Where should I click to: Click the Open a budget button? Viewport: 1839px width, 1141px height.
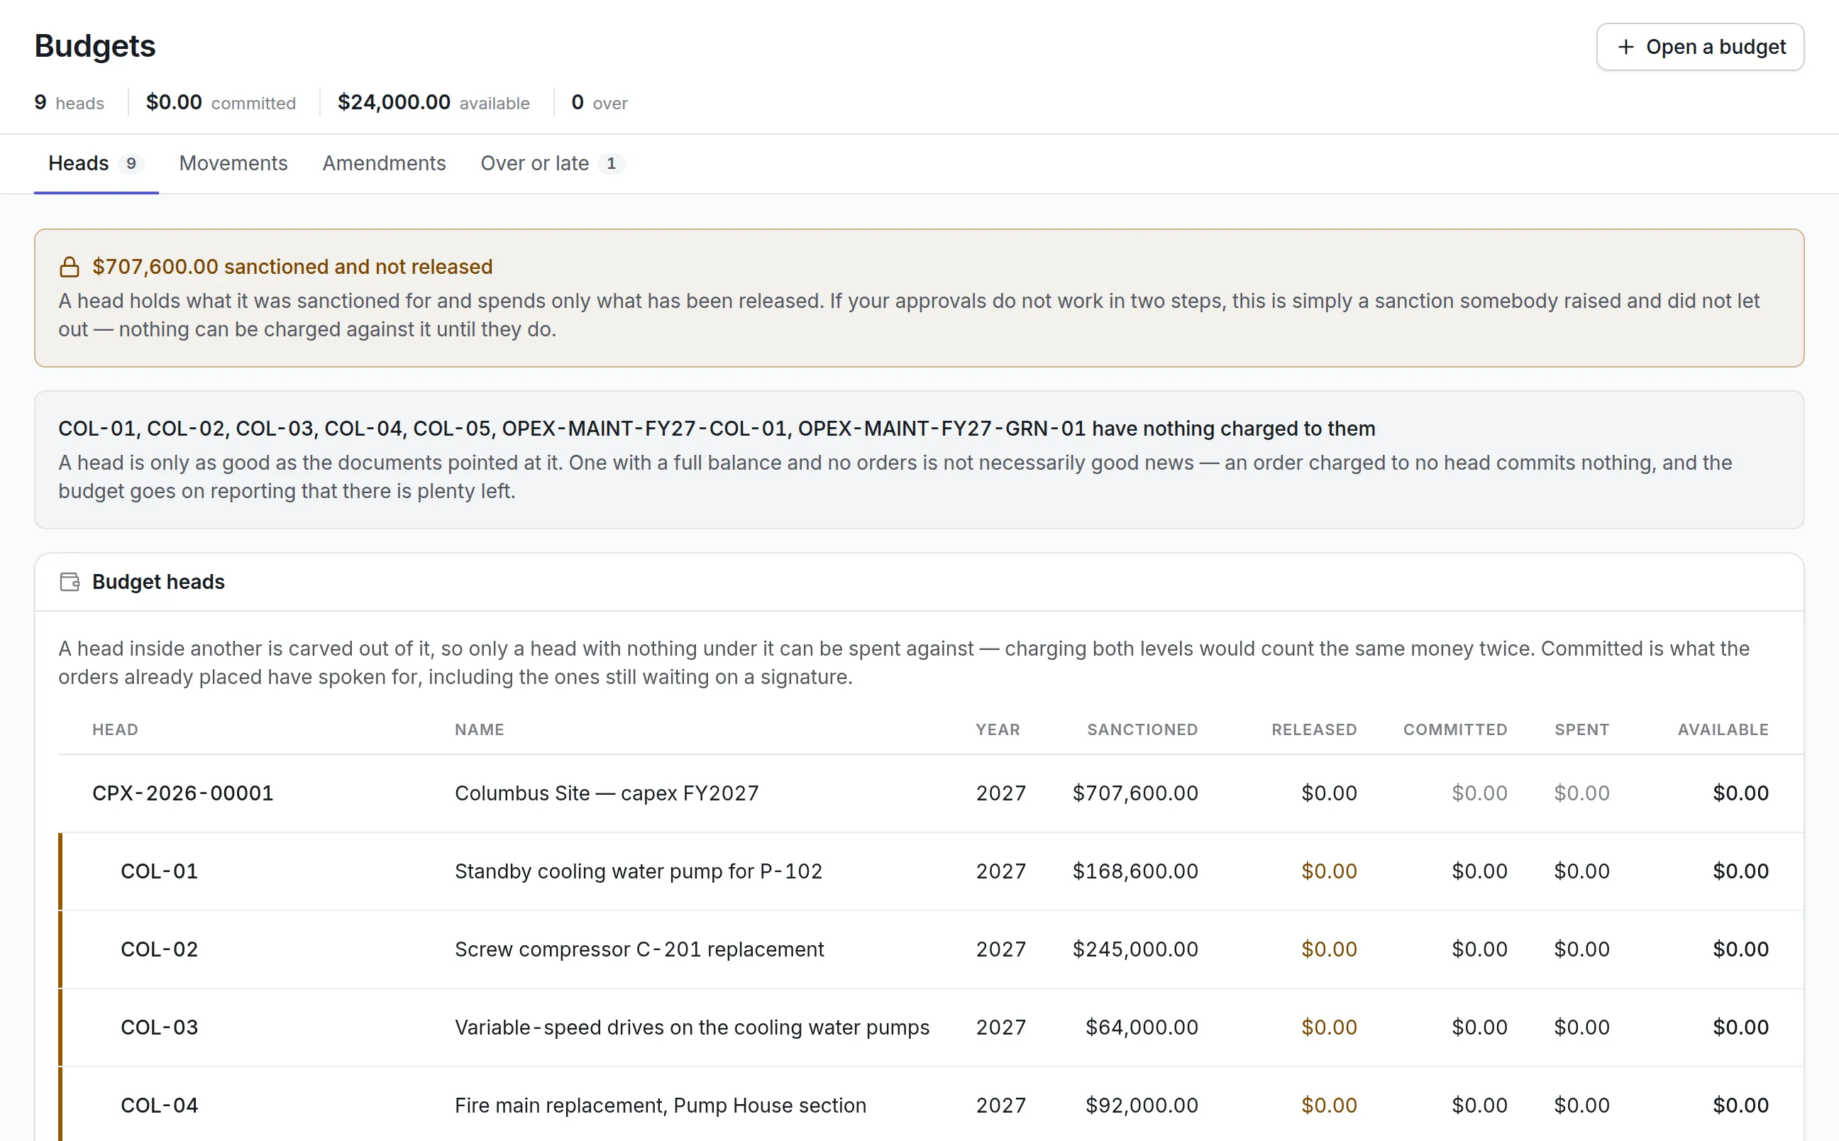(1699, 47)
